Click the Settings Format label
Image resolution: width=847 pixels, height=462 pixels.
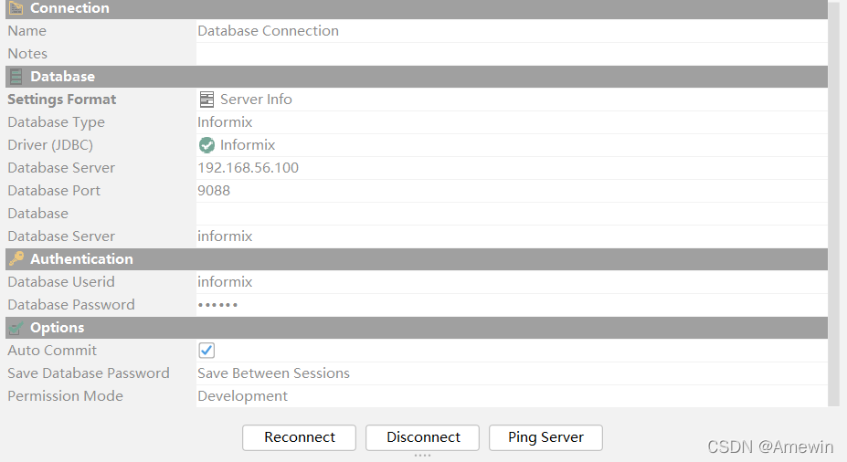61,100
